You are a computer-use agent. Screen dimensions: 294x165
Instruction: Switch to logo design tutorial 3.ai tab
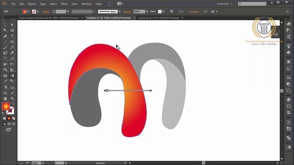click(x=49, y=18)
